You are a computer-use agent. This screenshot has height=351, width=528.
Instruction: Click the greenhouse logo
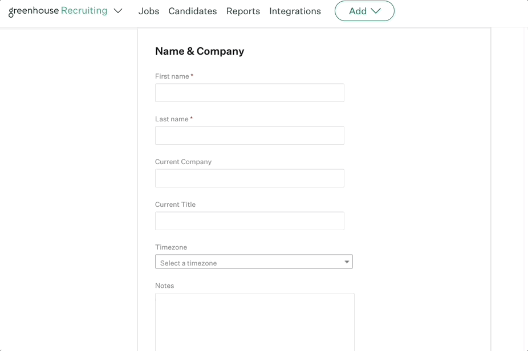click(x=34, y=11)
